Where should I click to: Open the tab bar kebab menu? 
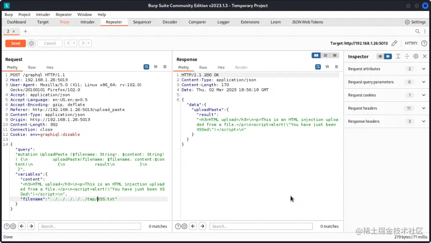coord(425,31)
